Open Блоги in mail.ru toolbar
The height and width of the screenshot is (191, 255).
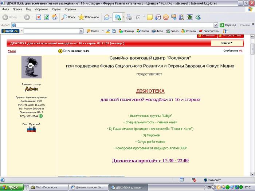click(143, 31)
